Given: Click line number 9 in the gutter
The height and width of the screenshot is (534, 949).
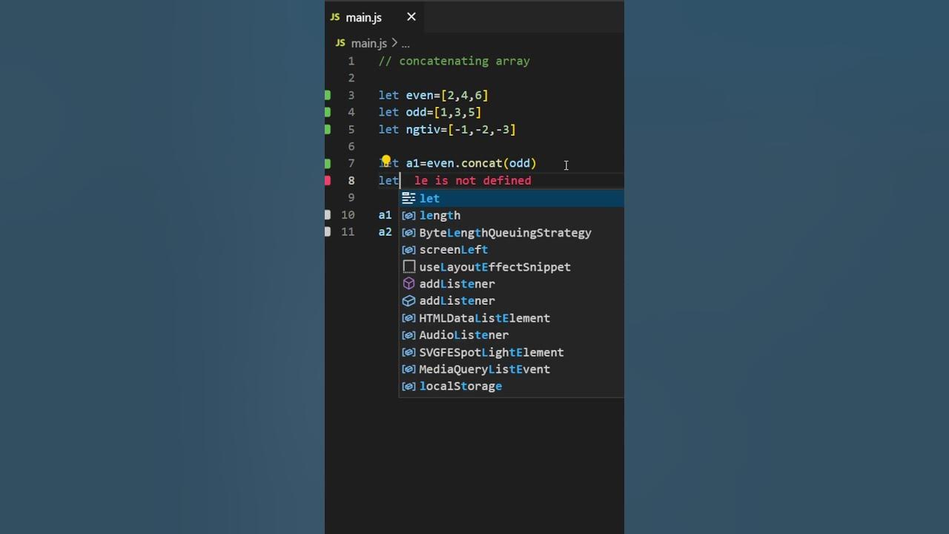Looking at the screenshot, I should 351,197.
